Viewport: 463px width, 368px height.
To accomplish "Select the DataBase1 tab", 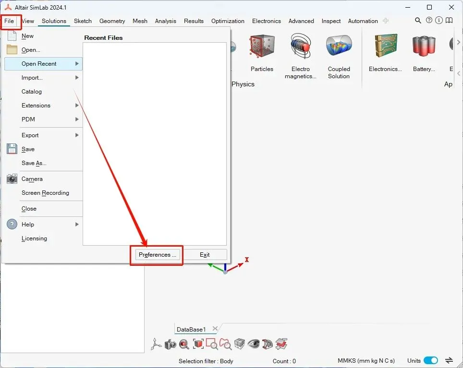I will coord(191,329).
